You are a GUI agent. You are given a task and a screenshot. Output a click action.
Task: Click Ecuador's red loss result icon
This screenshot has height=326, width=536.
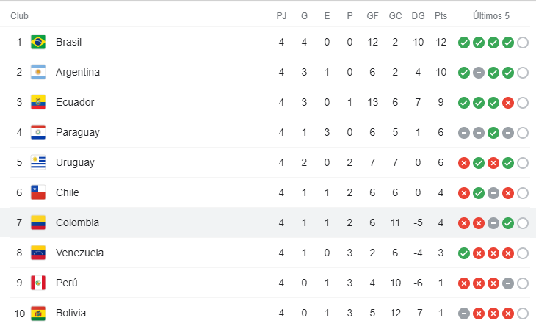coord(508,103)
